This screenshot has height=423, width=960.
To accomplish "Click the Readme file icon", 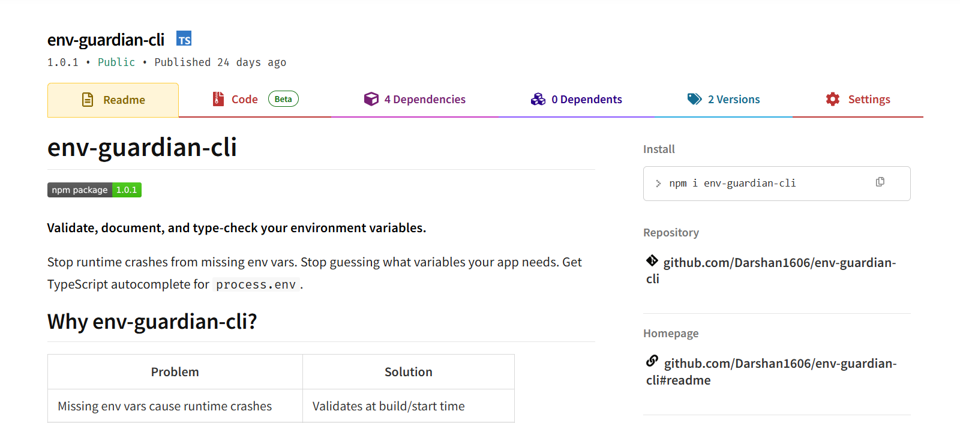I will tap(88, 100).
